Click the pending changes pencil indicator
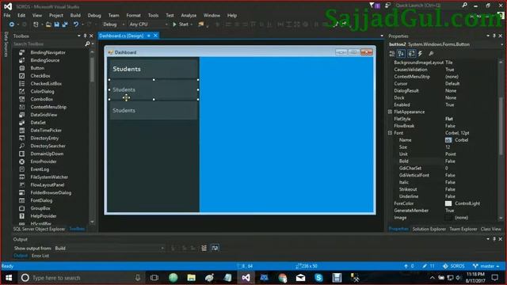The height and width of the screenshot is (285, 507). click(x=428, y=266)
